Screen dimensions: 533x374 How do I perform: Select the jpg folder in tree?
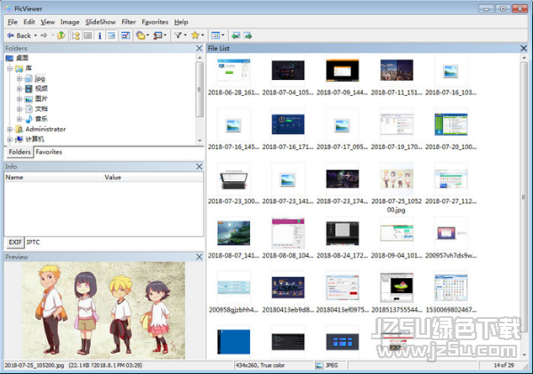[40, 78]
